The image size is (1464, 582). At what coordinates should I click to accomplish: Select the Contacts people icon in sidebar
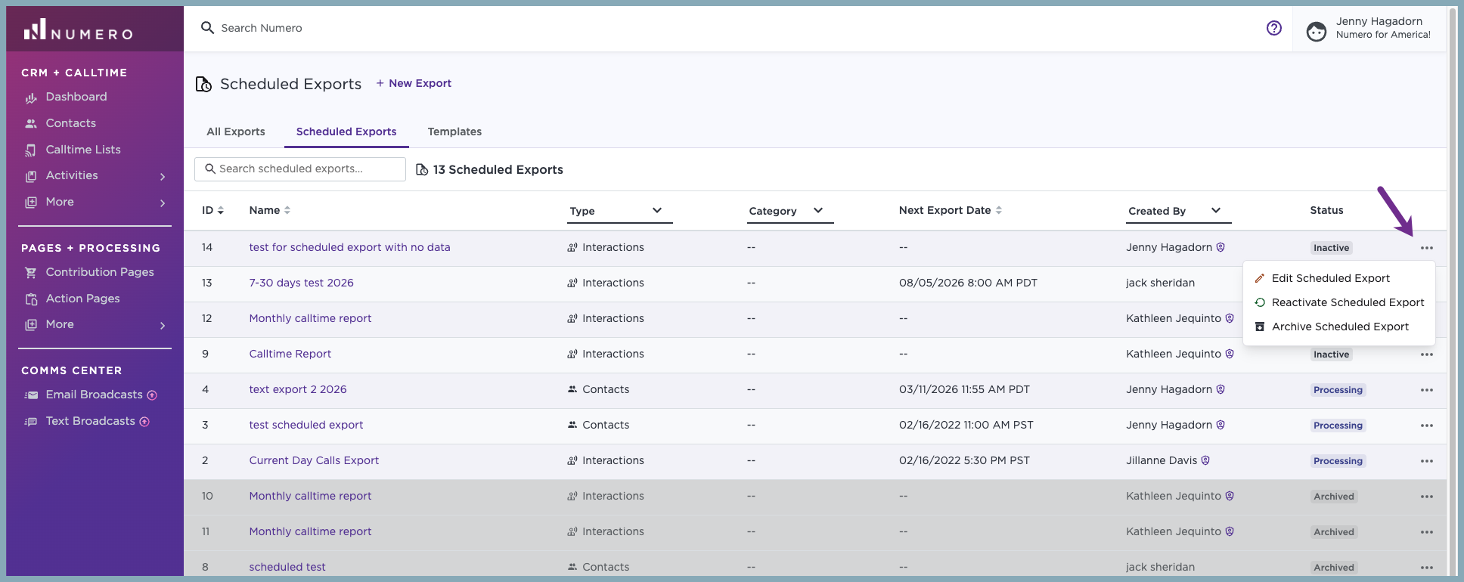[x=31, y=124]
